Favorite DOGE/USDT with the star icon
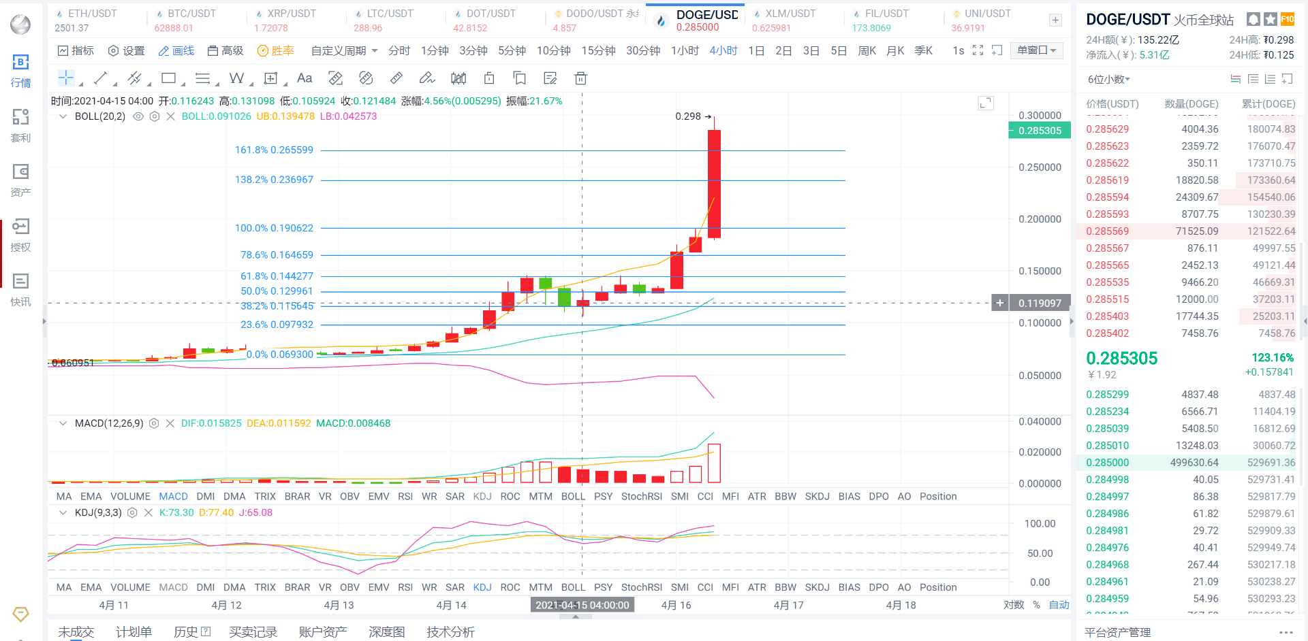The image size is (1308, 641). (x=1271, y=19)
